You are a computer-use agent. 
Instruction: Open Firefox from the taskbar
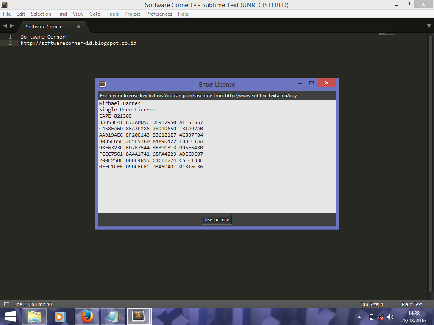pyautogui.click(x=87, y=317)
